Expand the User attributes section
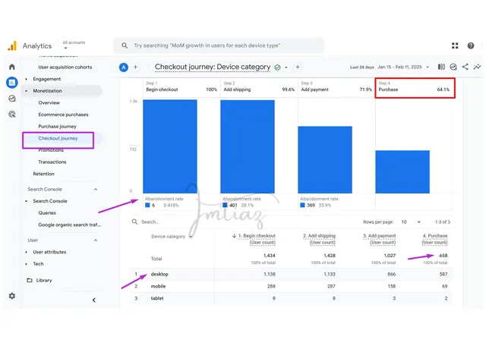The height and width of the screenshot is (343, 486). 26,252
